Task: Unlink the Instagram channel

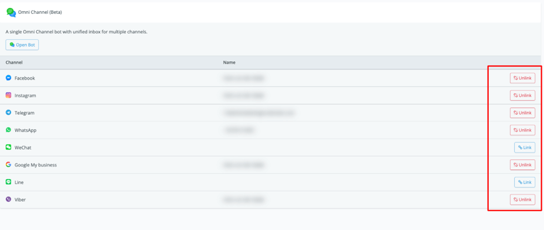Action: [x=522, y=95]
